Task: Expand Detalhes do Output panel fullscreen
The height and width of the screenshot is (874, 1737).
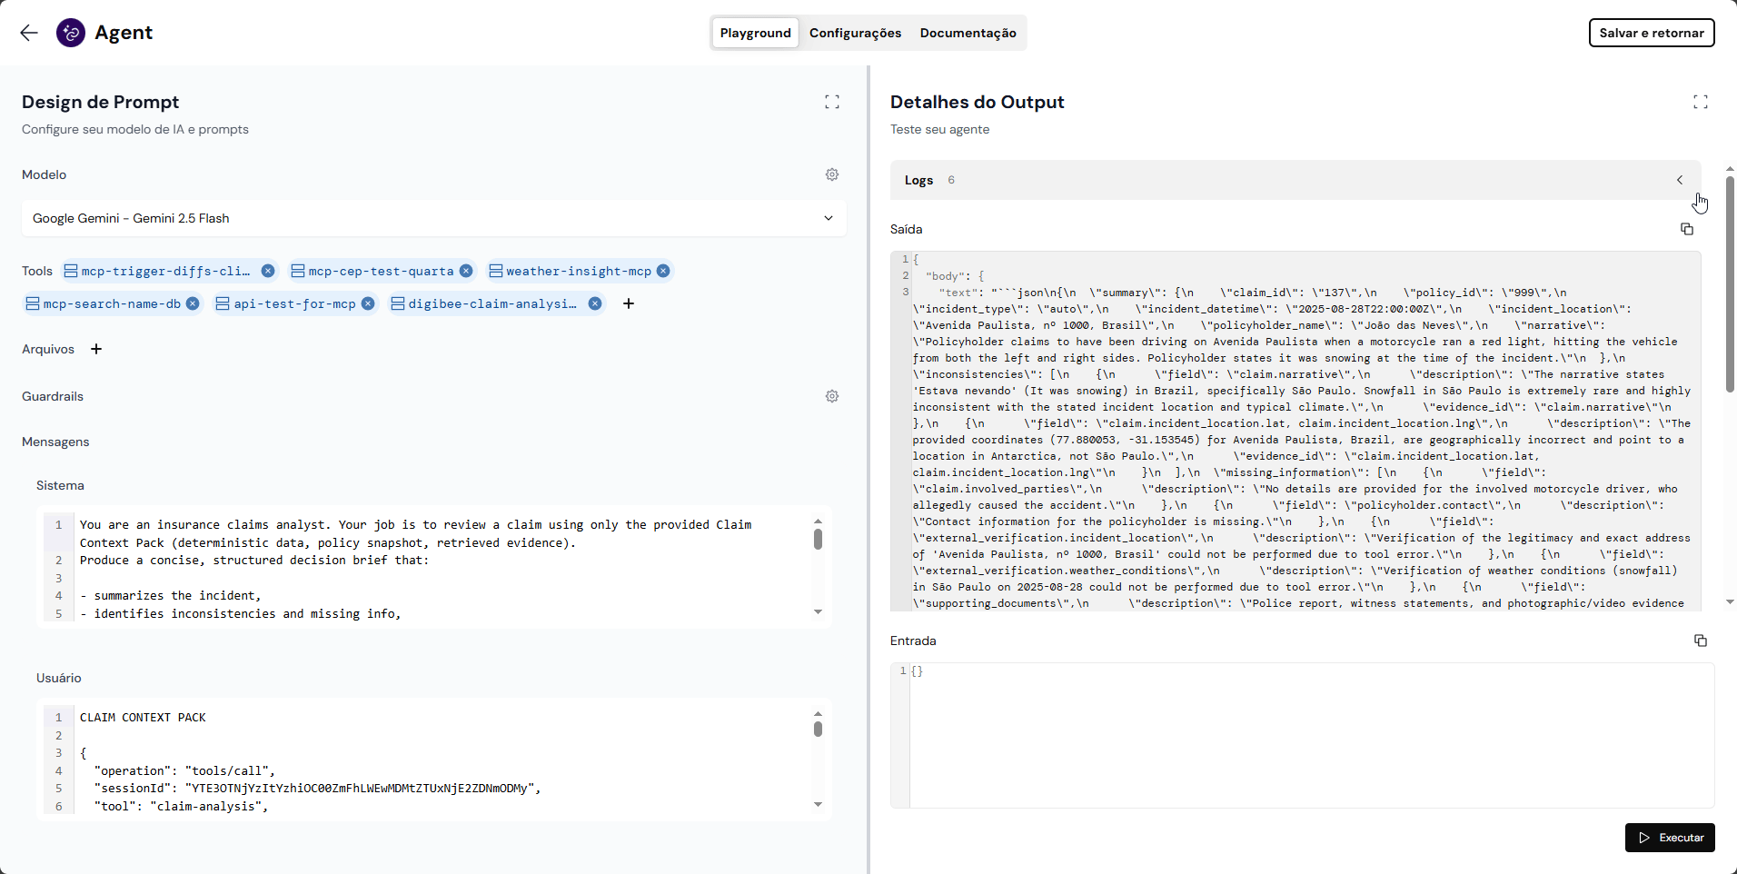Action: pyautogui.click(x=1700, y=102)
